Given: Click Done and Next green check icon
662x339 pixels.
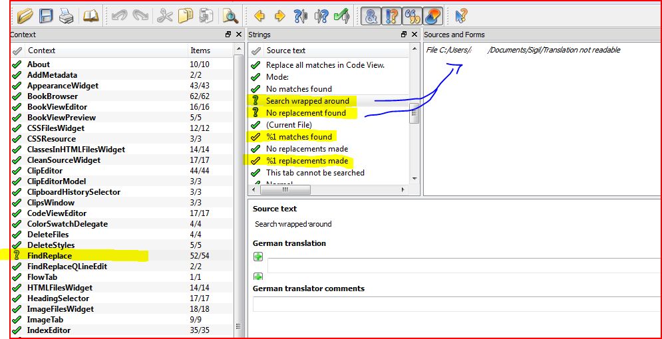Looking at the screenshot, I should tap(341, 17).
